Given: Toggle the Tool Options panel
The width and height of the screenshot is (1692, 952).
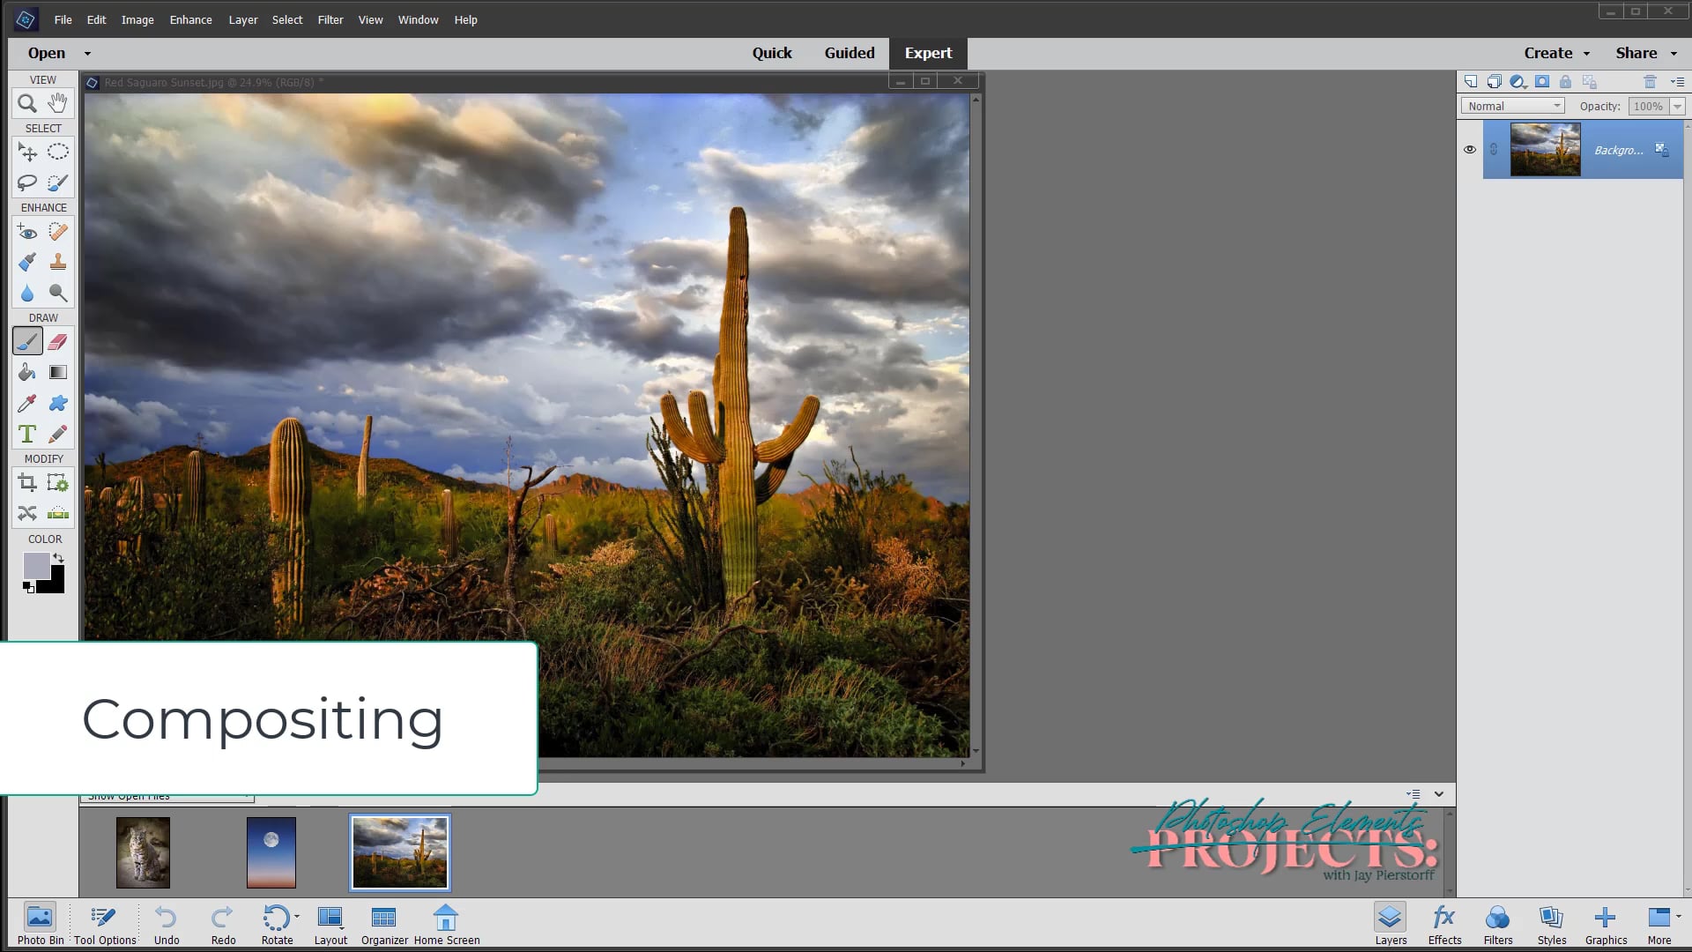Looking at the screenshot, I should tap(104, 925).
